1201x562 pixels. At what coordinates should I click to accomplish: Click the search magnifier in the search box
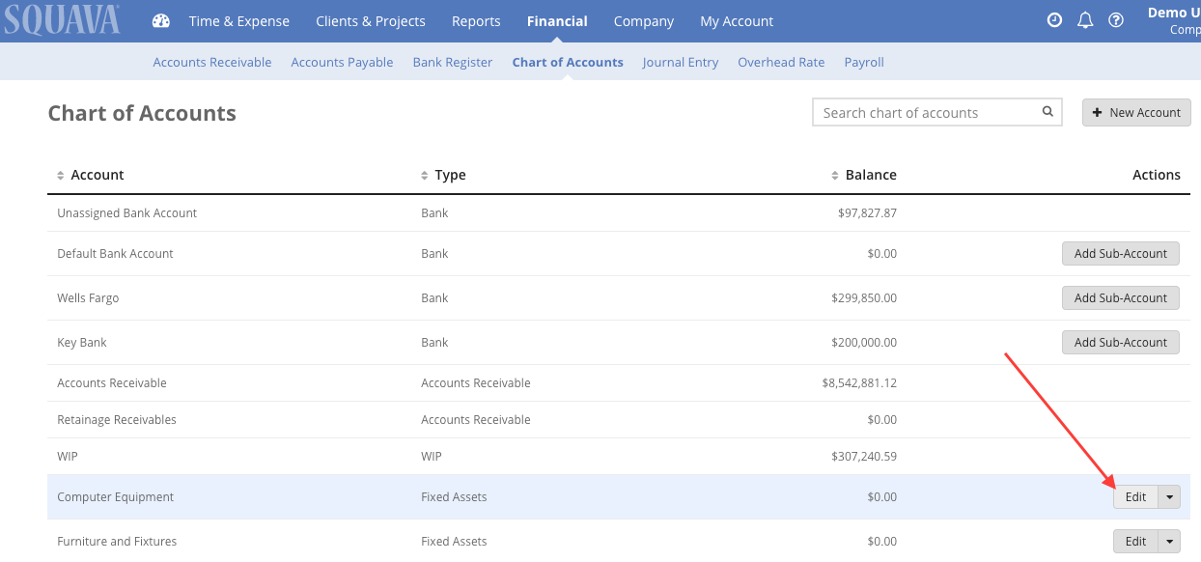[x=1047, y=111]
